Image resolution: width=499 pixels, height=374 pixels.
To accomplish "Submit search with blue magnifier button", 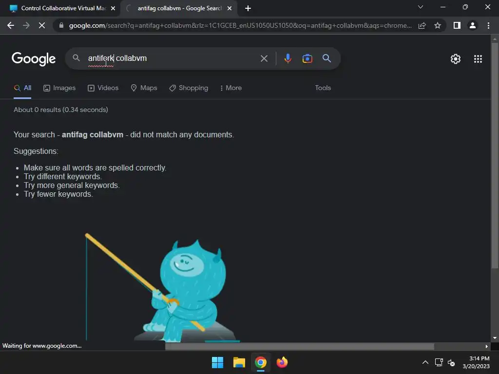I will 327,58.
